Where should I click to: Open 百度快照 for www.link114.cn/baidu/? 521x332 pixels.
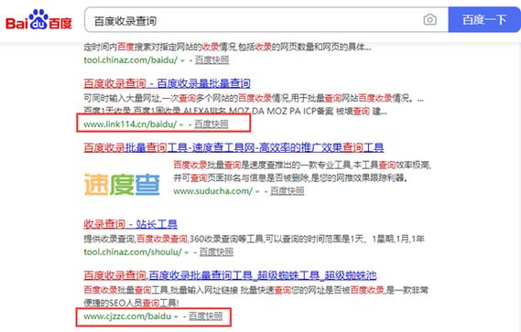point(212,124)
